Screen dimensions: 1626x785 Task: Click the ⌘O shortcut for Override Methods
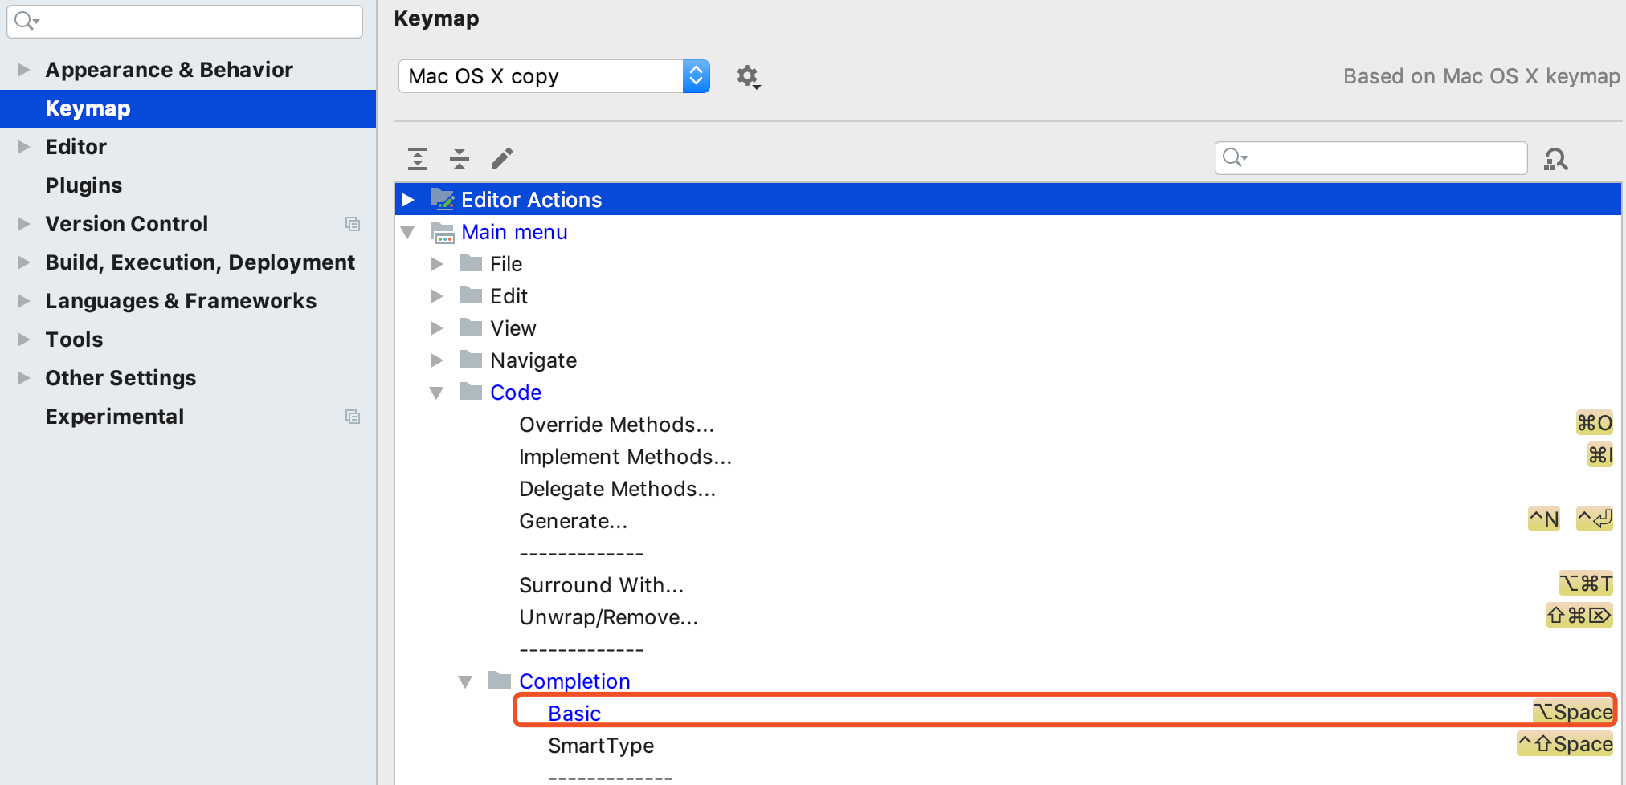tap(1595, 423)
